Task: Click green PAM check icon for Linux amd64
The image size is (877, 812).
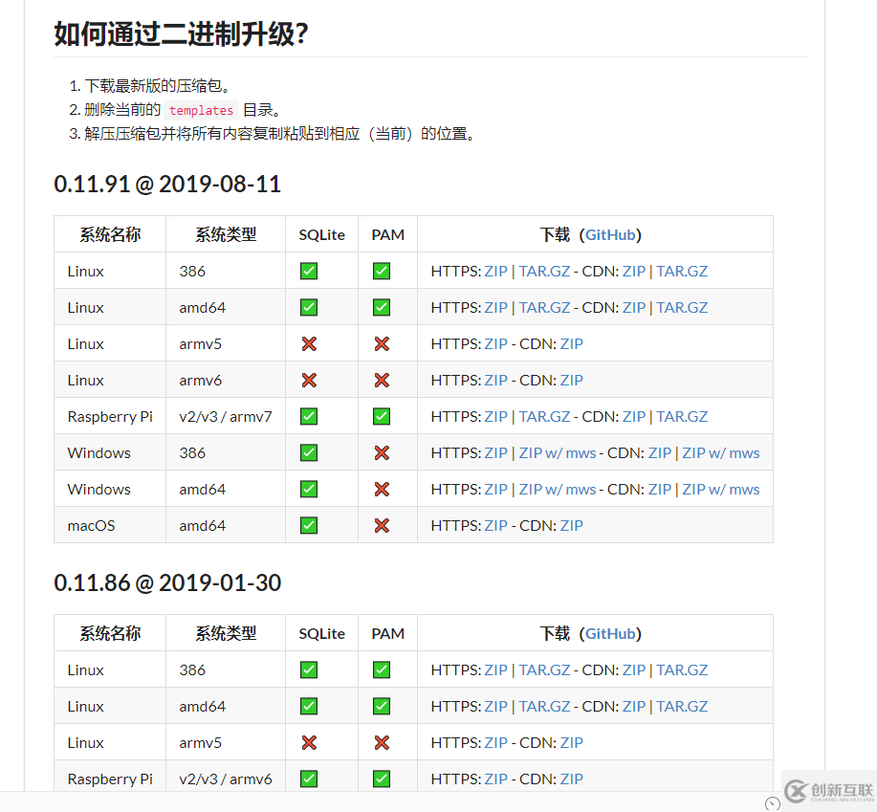Action: tap(381, 307)
